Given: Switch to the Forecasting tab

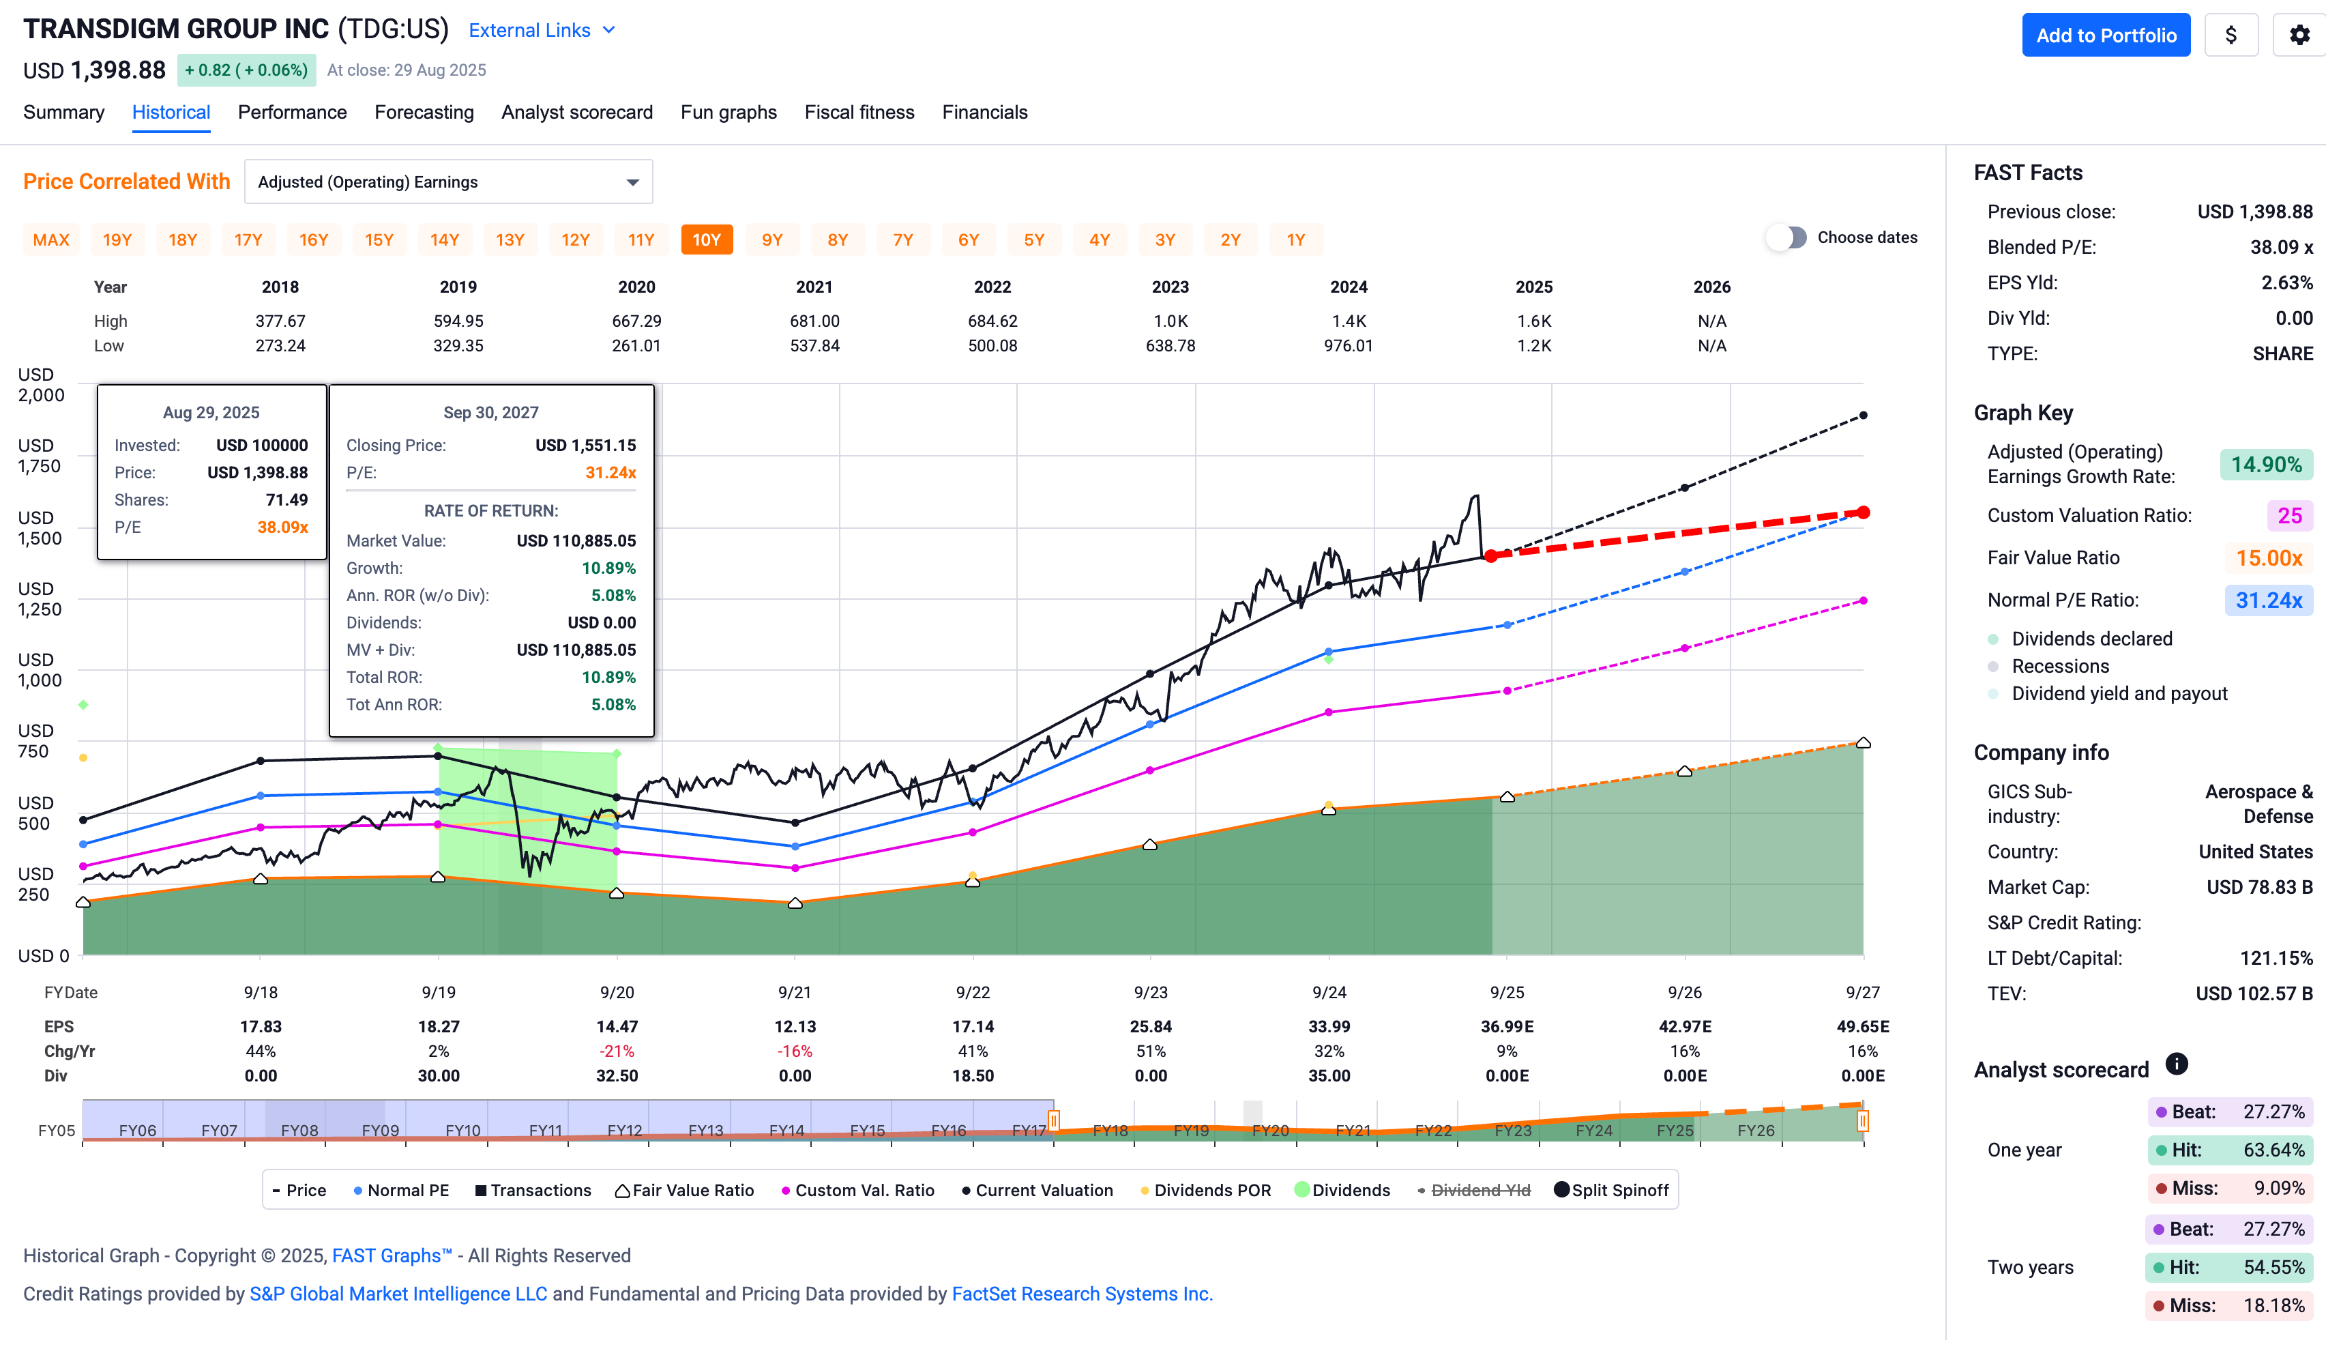Looking at the screenshot, I should [424, 113].
